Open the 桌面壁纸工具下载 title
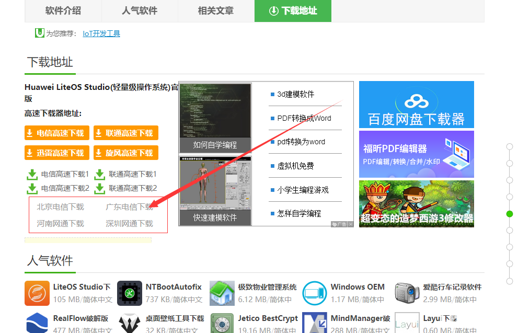 coord(175,318)
